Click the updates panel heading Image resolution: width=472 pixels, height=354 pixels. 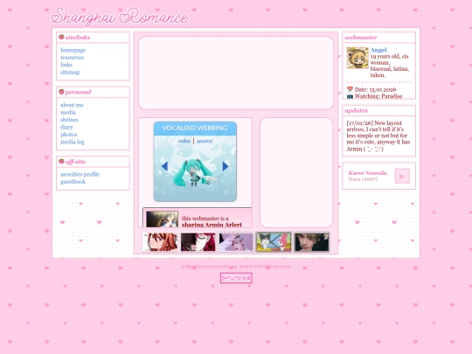point(356,110)
